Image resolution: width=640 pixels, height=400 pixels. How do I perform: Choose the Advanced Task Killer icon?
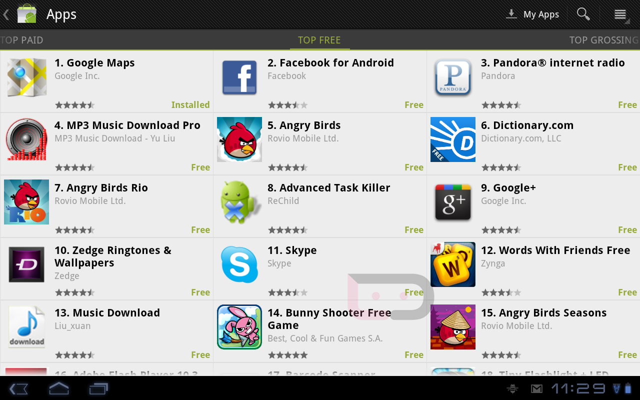click(x=239, y=202)
